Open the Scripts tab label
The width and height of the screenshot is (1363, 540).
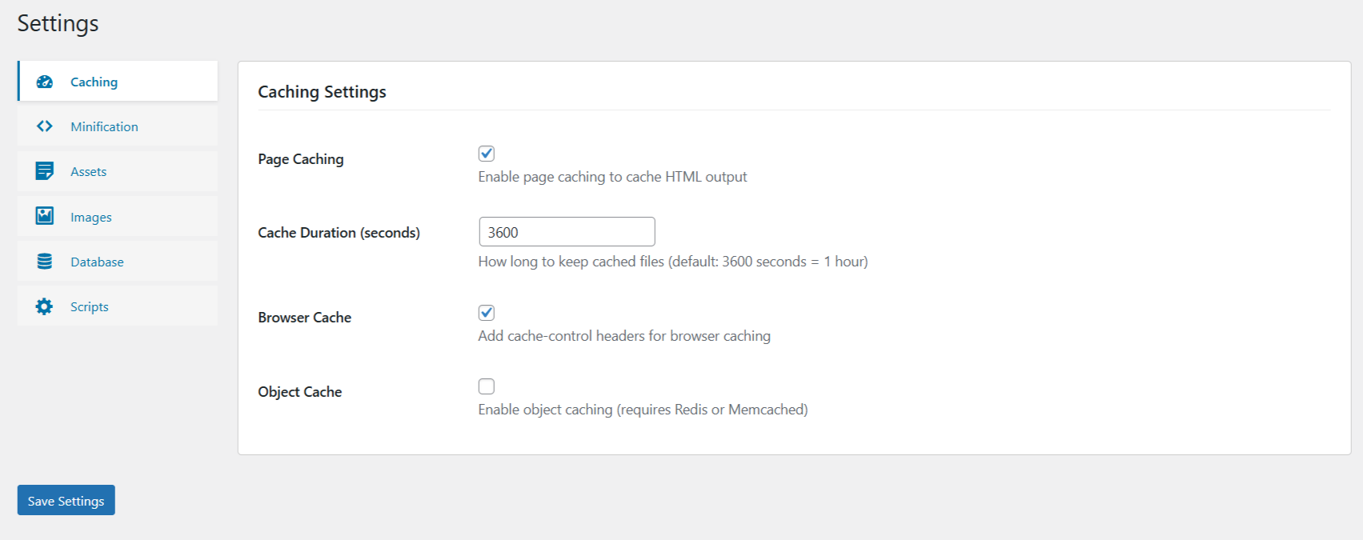90,306
